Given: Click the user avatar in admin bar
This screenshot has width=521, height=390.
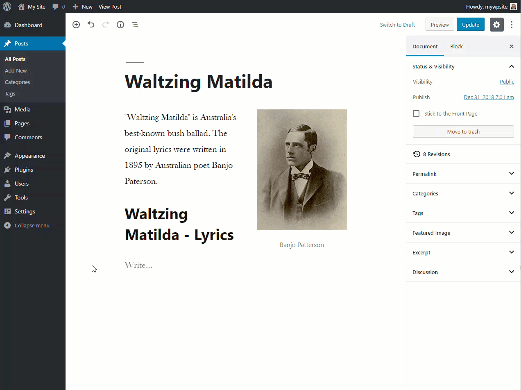Looking at the screenshot, I should tap(514, 7).
